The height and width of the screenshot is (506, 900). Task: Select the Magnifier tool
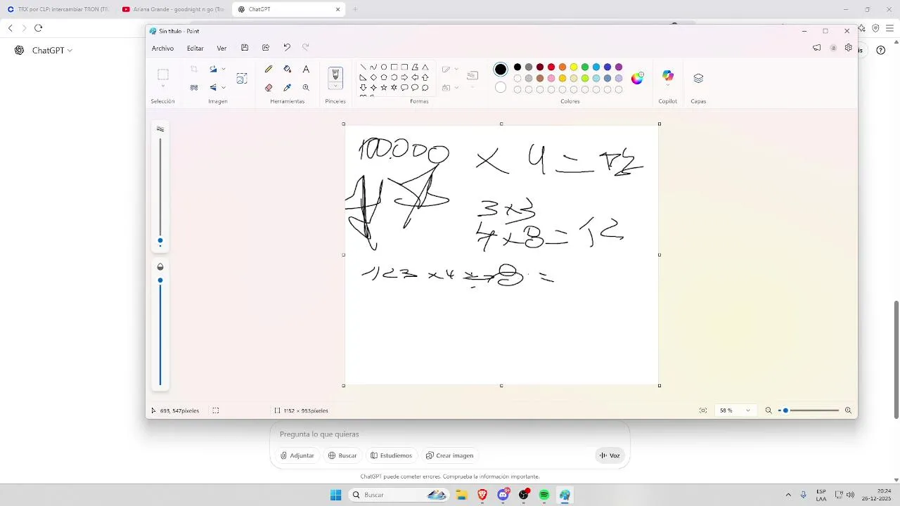point(306,88)
